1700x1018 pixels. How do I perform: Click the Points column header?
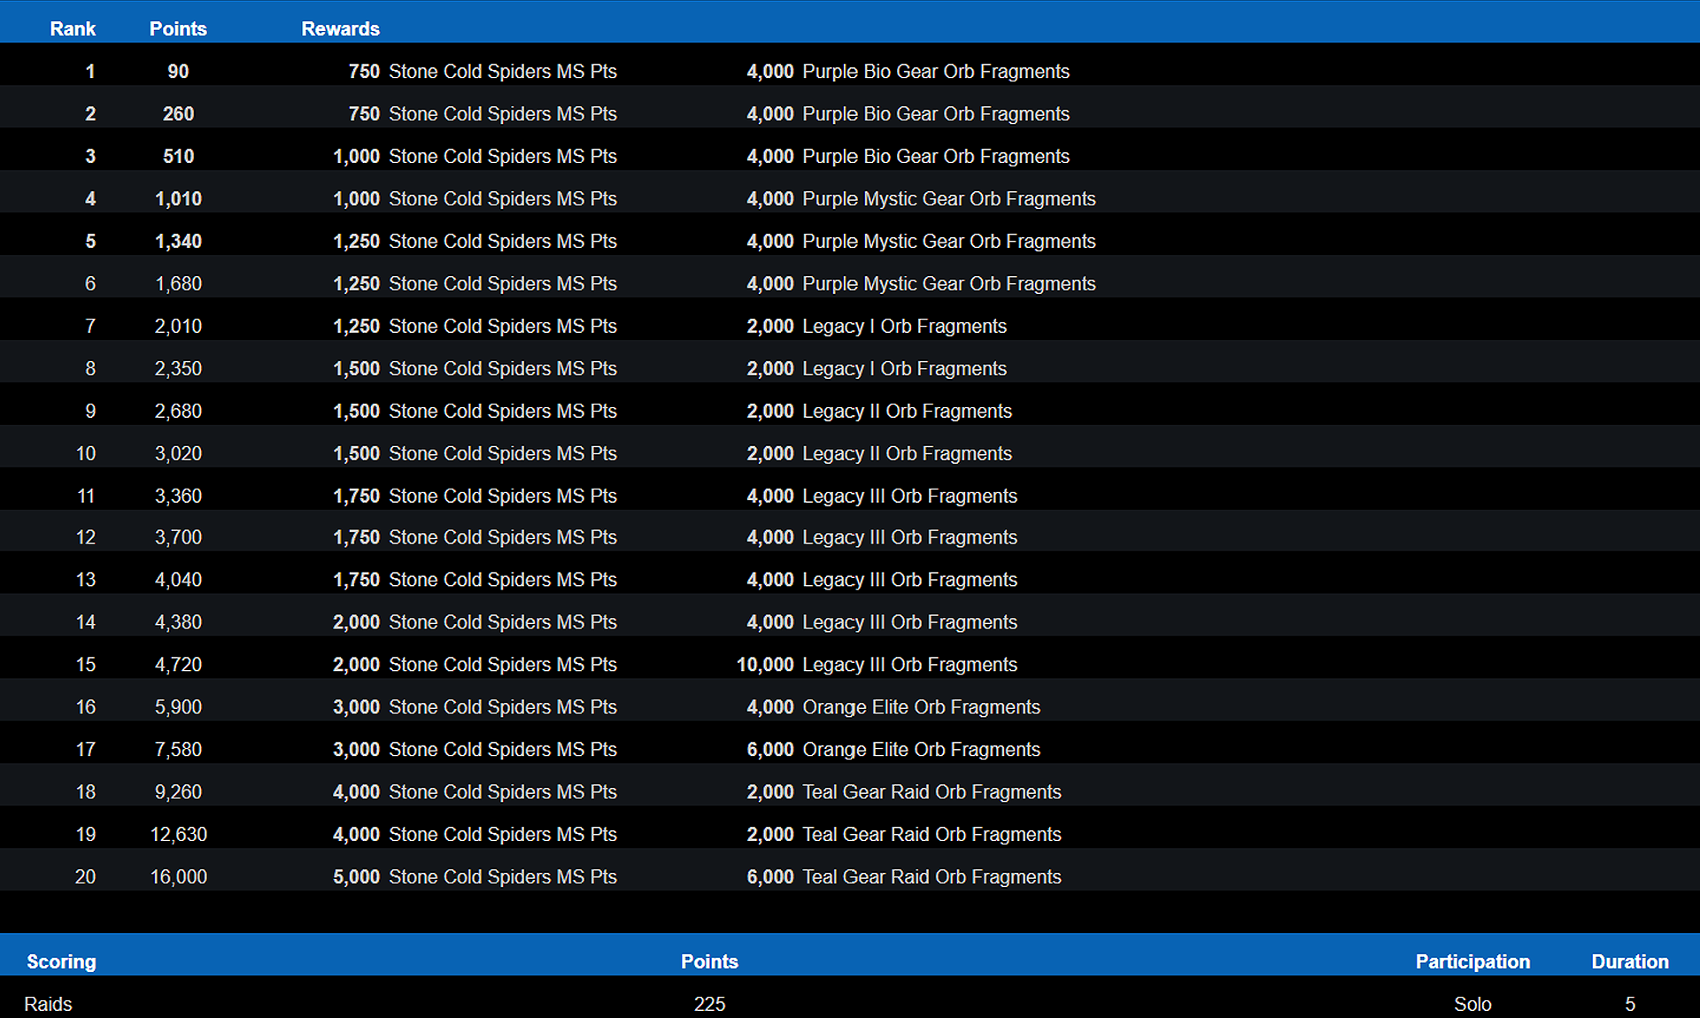pos(177,28)
